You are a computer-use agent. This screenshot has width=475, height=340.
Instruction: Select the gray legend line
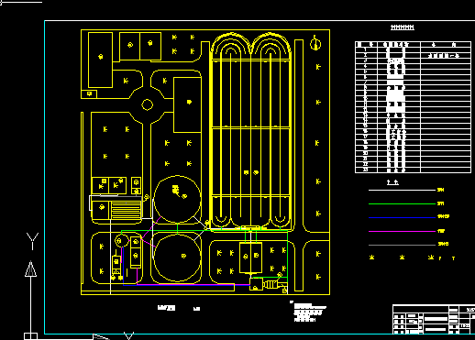[402, 245]
